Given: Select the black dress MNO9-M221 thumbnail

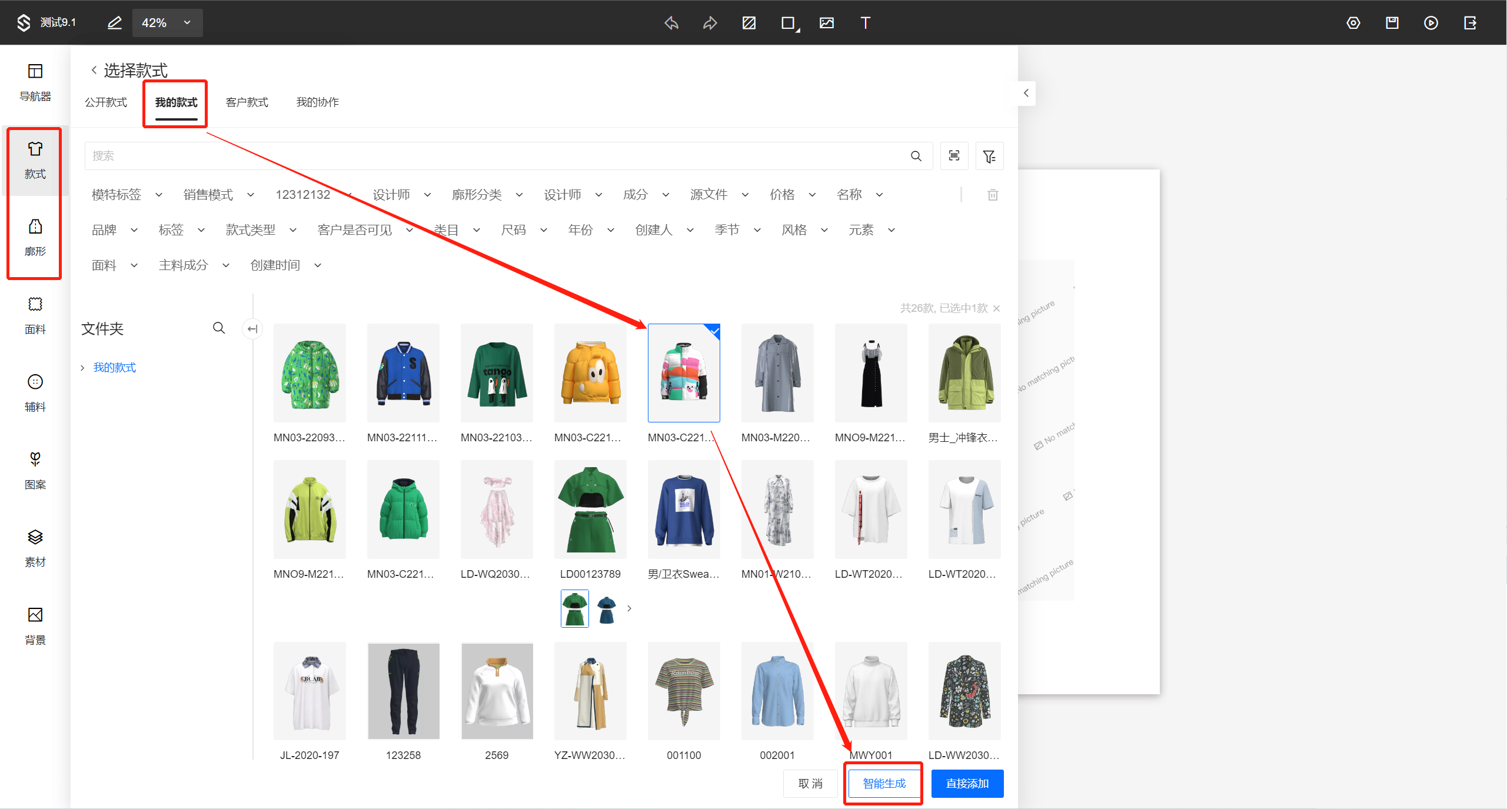Looking at the screenshot, I should 871,373.
